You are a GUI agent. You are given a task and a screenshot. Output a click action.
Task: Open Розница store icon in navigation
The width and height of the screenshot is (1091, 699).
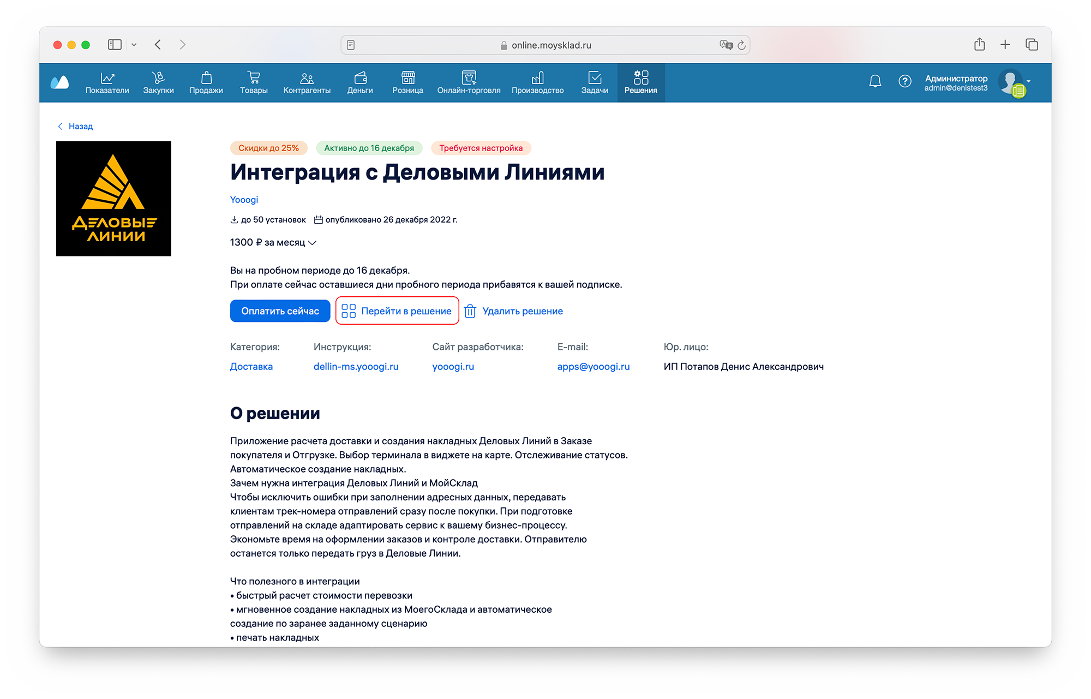407,82
